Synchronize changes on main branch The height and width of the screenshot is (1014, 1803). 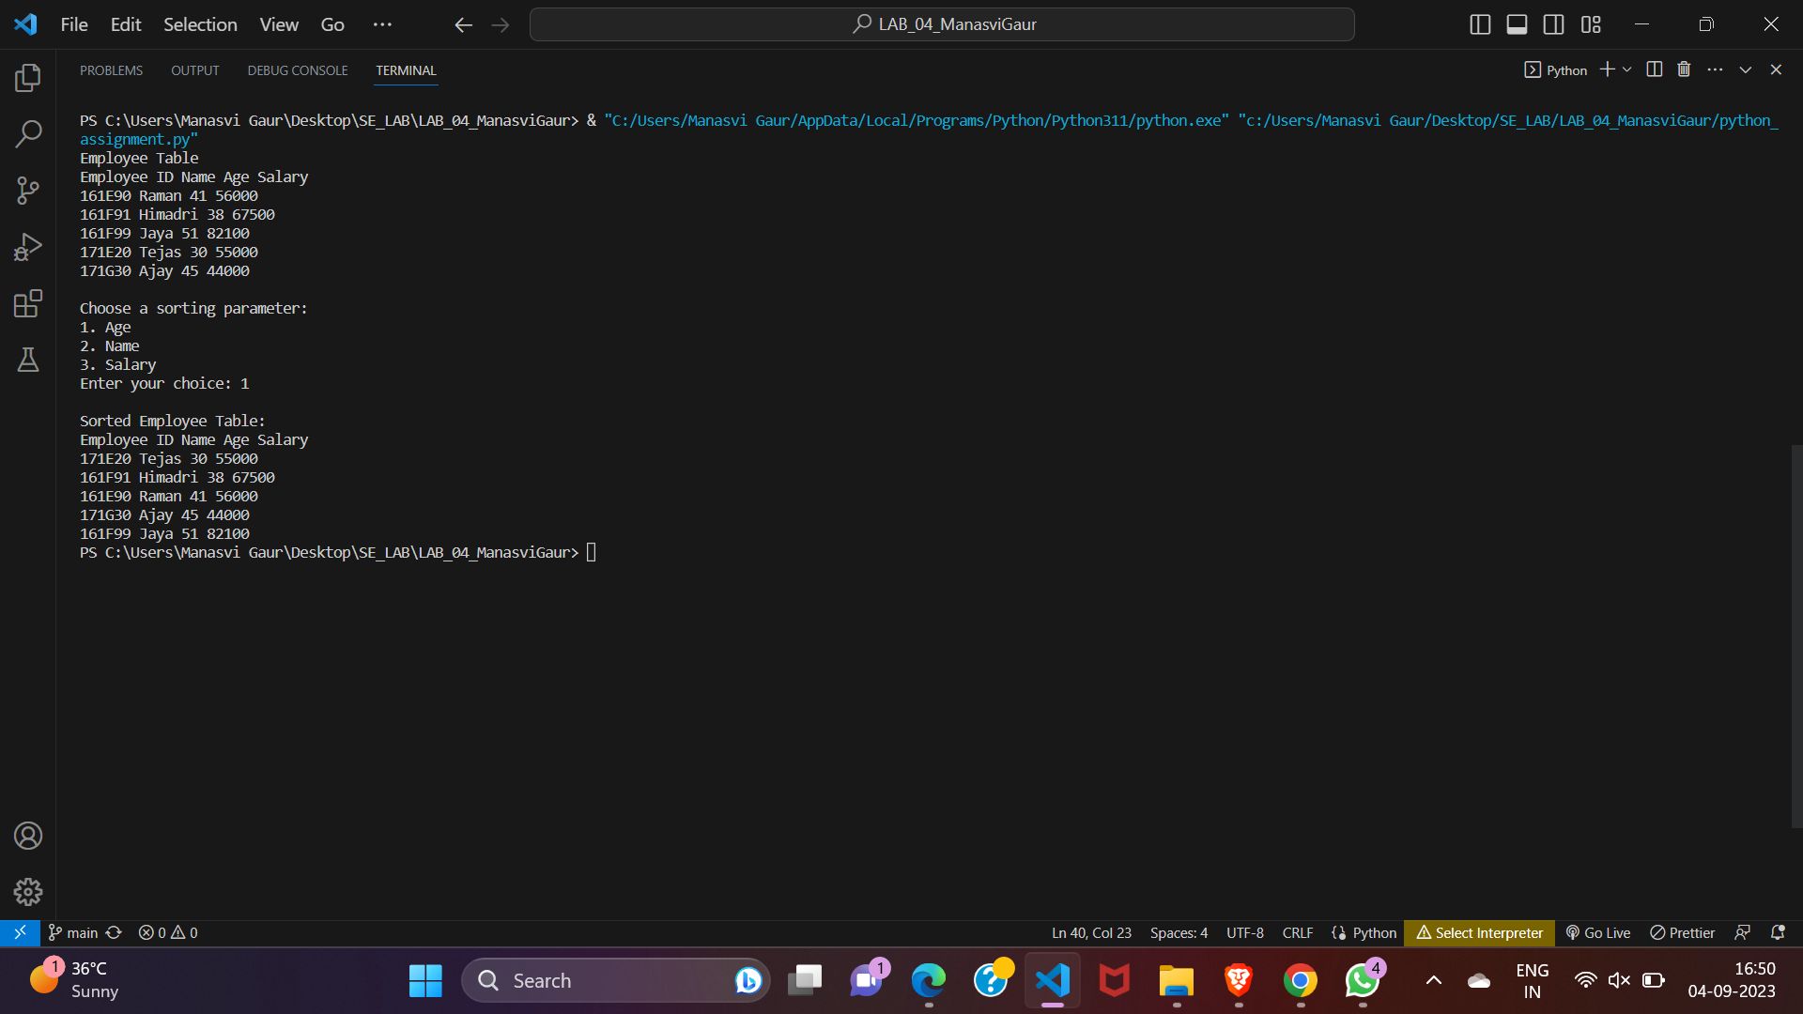tap(114, 932)
